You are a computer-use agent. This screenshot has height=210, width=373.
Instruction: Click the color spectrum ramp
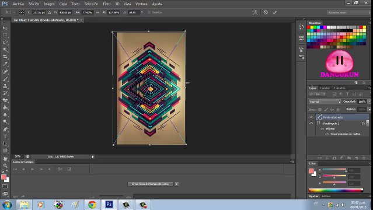(336, 190)
